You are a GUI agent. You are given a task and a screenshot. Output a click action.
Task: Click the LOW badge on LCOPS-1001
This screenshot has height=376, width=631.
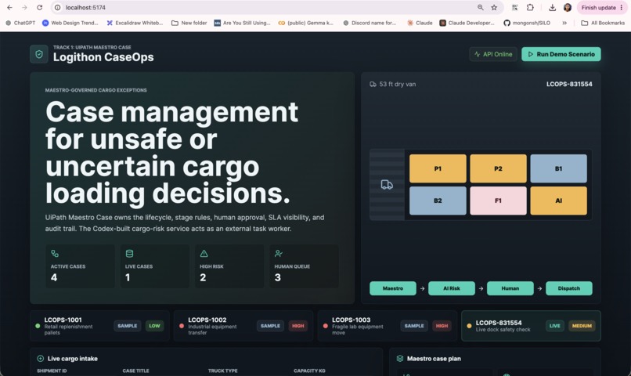(154, 326)
